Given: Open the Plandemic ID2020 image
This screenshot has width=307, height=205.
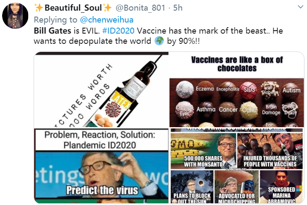Looking at the screenshot, I should (101, 166).
